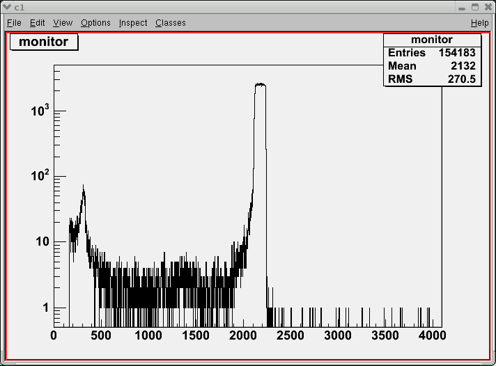Click the x-axis label 2500

pyautogui.click(x=290, y=335)
